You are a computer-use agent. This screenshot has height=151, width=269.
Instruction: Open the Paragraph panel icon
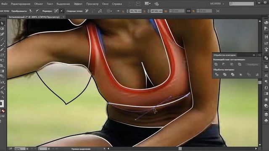(266, 81)
